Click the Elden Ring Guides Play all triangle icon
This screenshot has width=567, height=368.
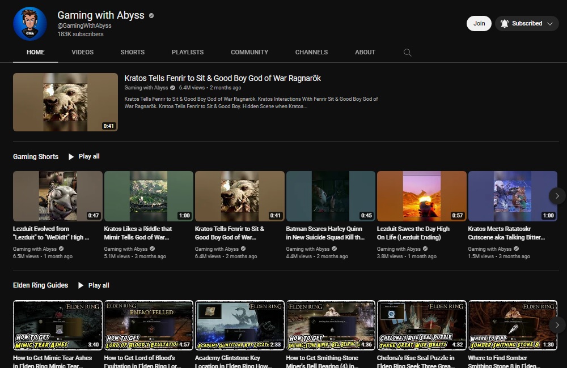coord(81,285)
